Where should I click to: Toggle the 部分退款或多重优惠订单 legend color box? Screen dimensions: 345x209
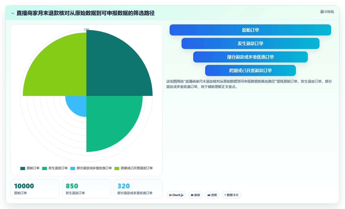coord(72,168)
